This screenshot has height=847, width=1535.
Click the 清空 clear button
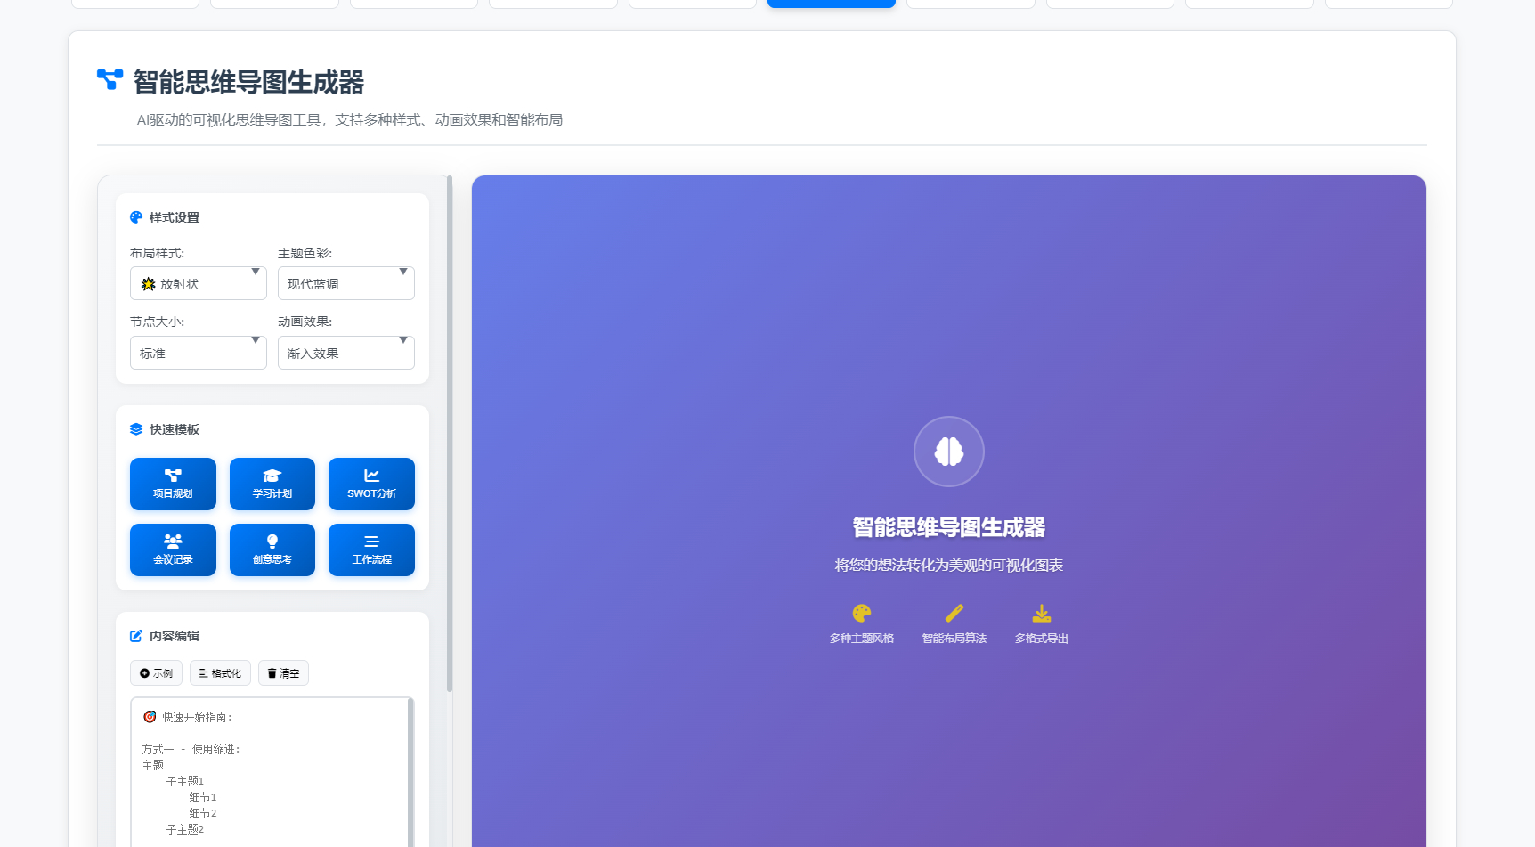283,672
